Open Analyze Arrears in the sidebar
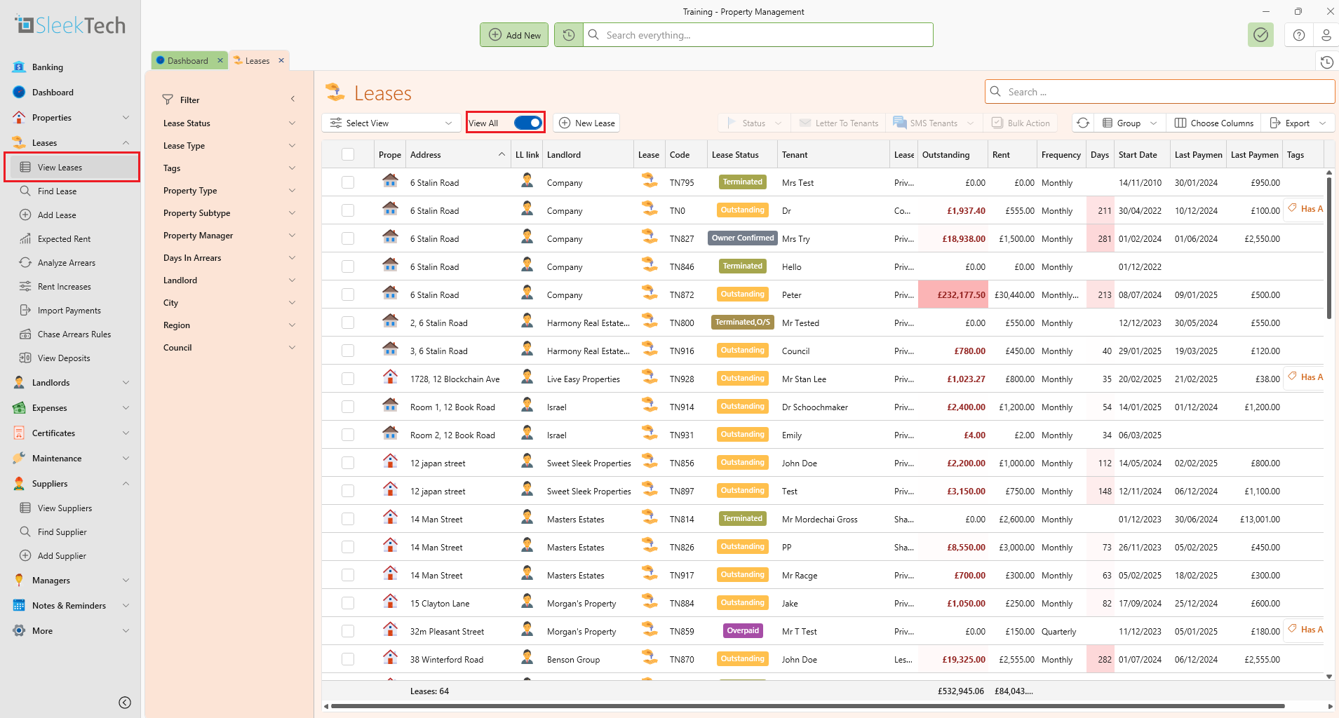This screenshot has width=1339, height=718. (x=67, y=263)
